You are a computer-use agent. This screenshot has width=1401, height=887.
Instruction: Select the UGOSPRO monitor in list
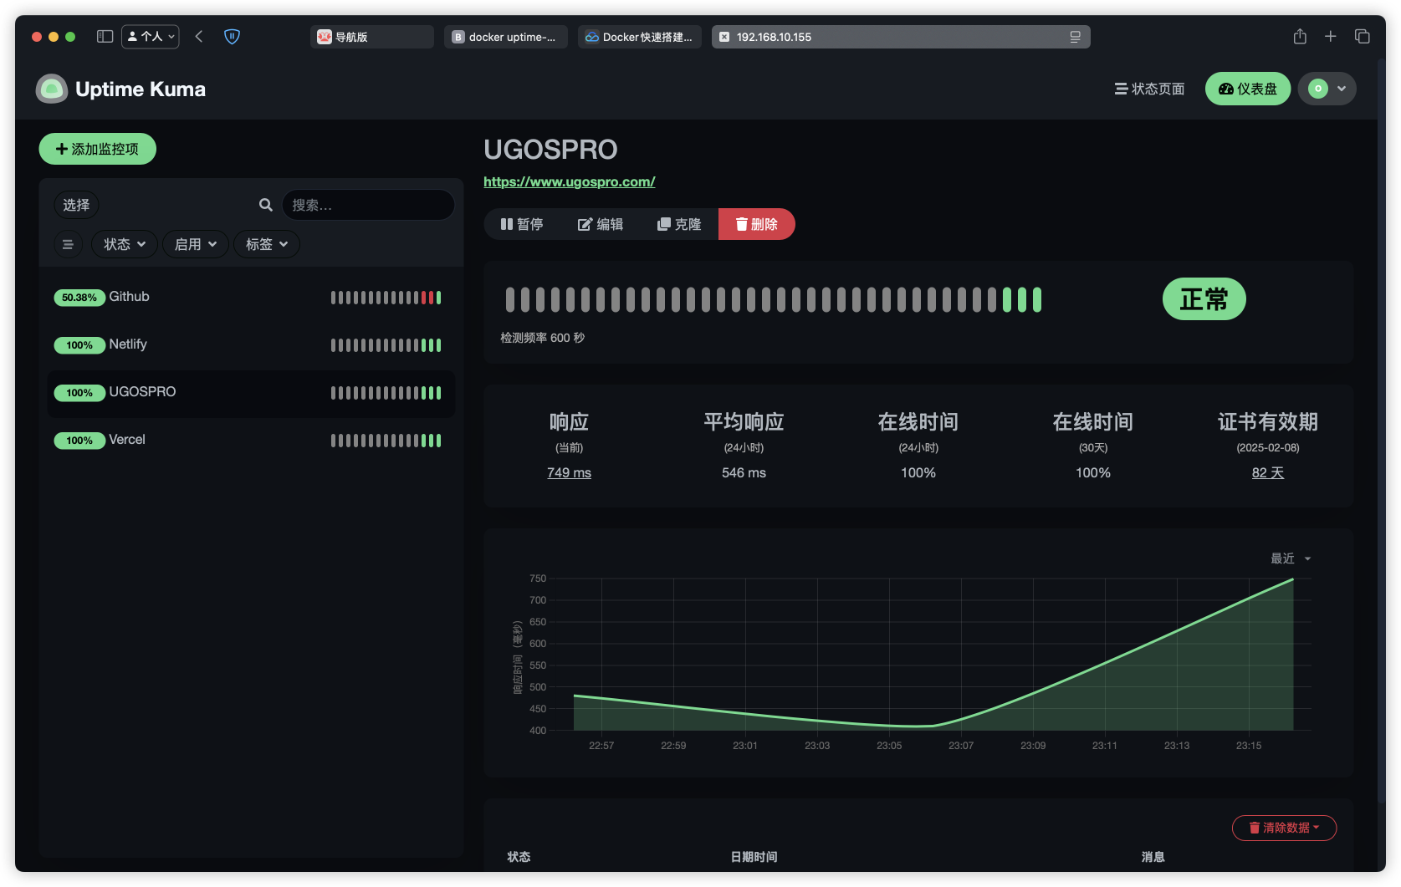coord(251,393)
